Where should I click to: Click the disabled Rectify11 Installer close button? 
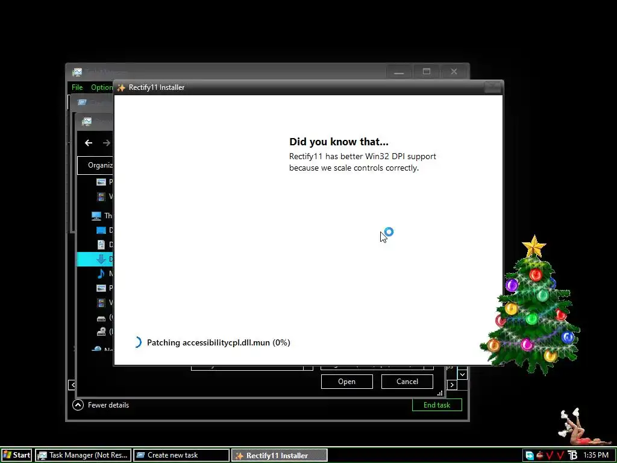pos(492,87)
